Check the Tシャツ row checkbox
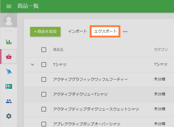The width and height of the screenshot is (174, 127). [x=44, y=65]
